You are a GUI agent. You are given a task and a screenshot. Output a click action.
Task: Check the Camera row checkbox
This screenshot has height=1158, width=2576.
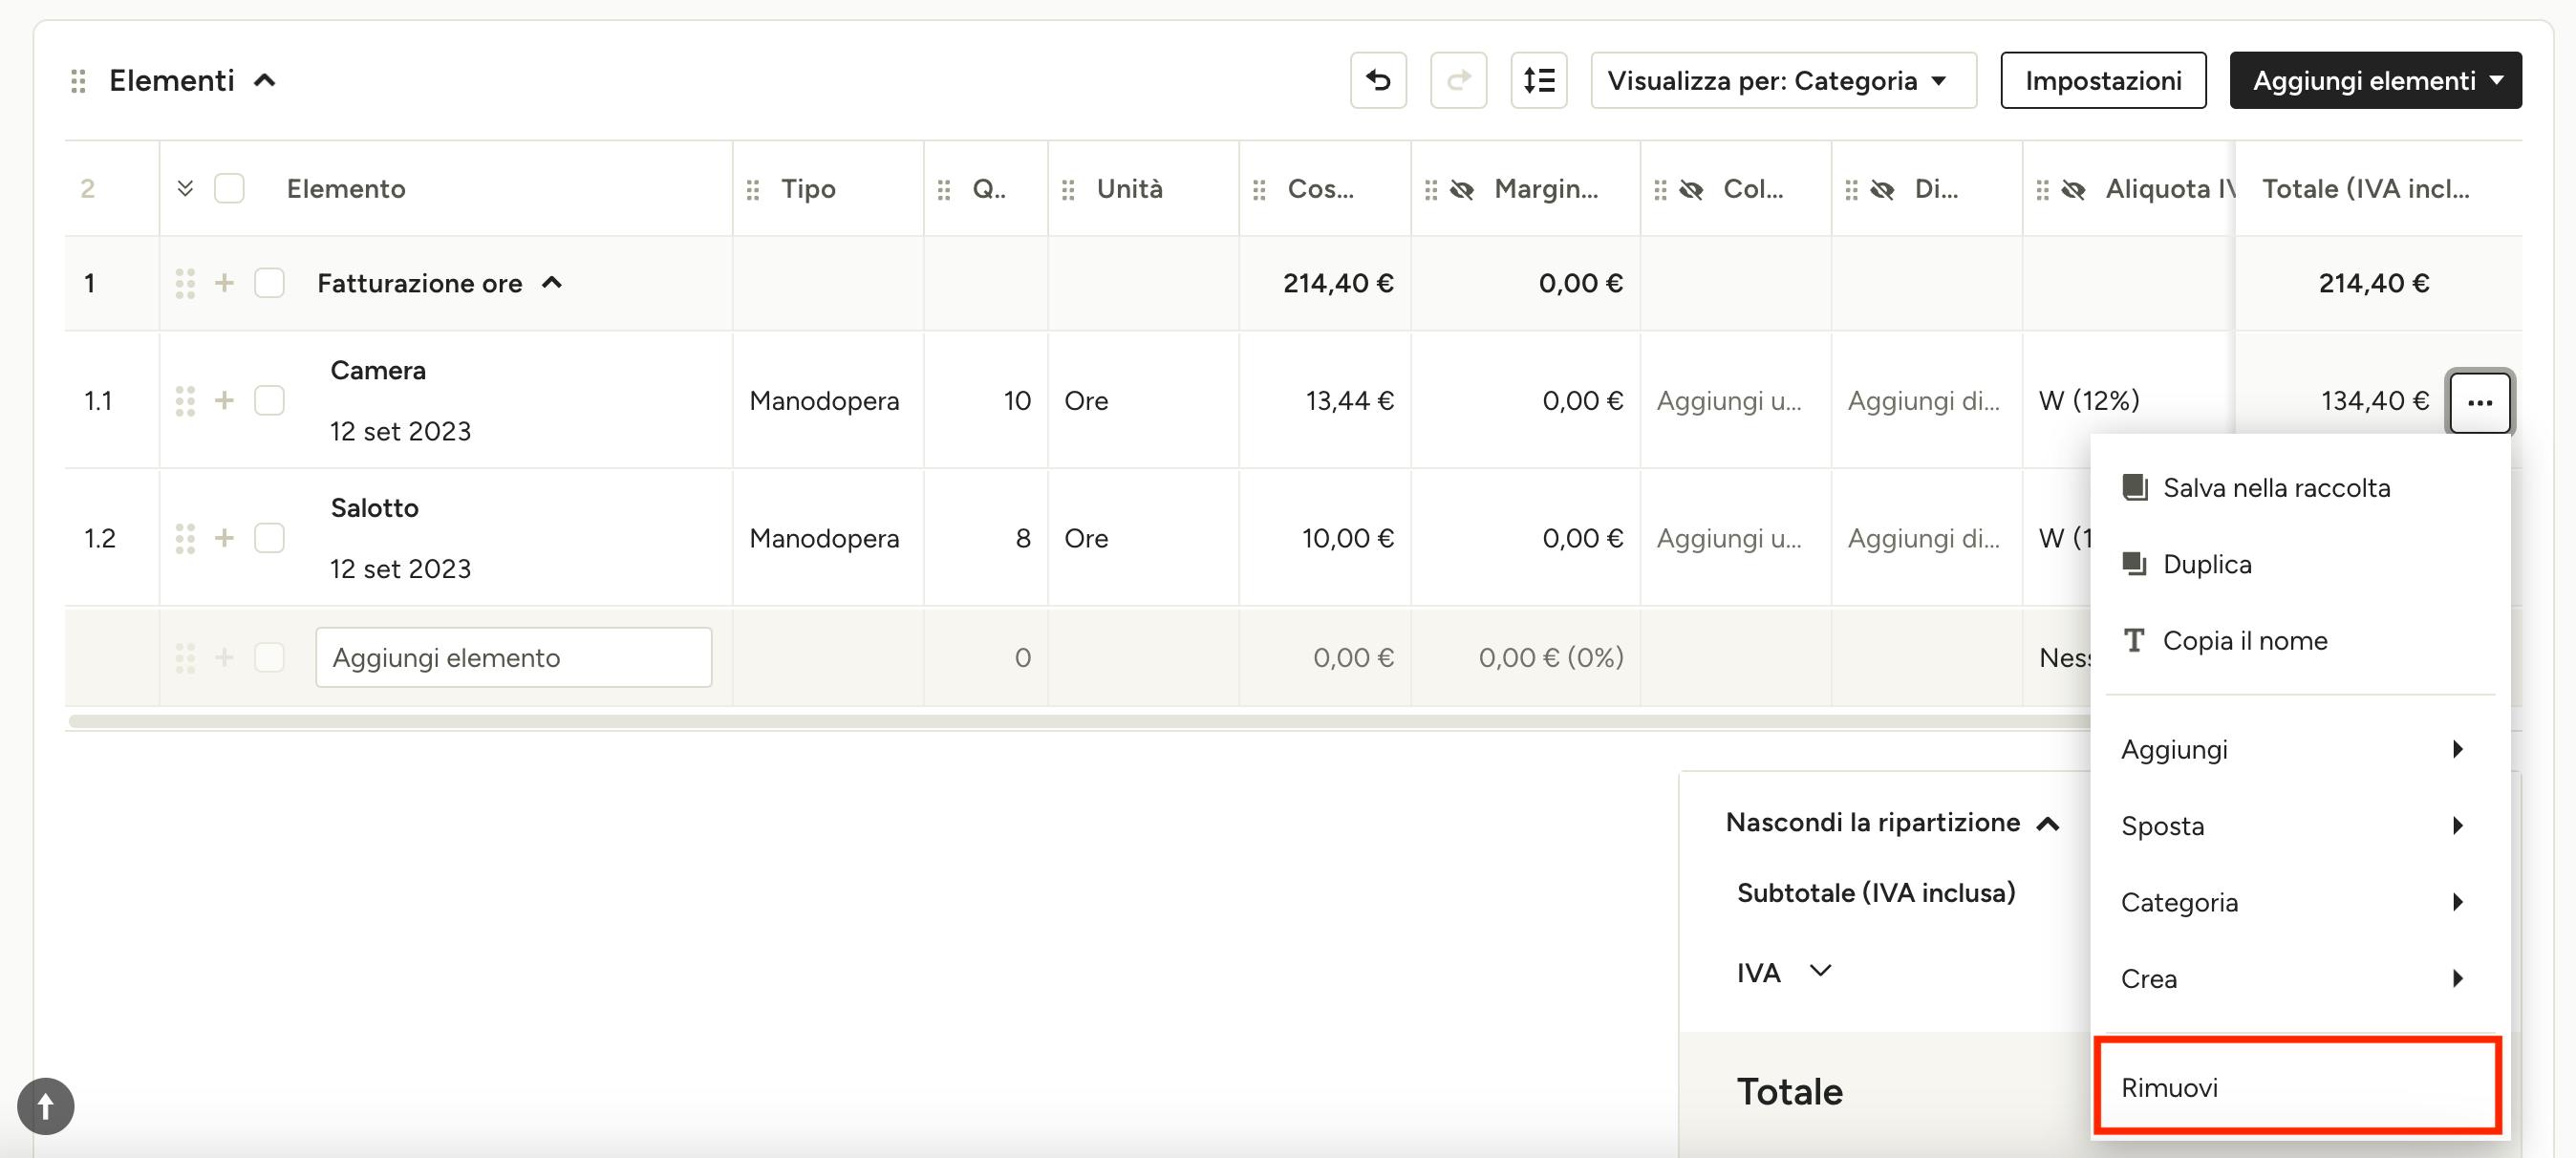(269, 401)
